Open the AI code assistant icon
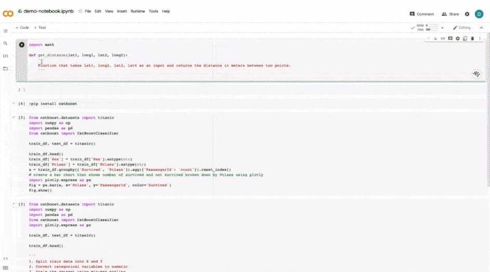The height and width of the screenshot is (272, 490). point(476,74)
